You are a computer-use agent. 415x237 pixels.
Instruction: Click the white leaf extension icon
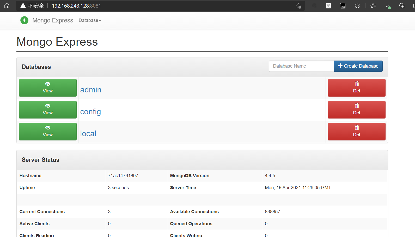point(328,6)
